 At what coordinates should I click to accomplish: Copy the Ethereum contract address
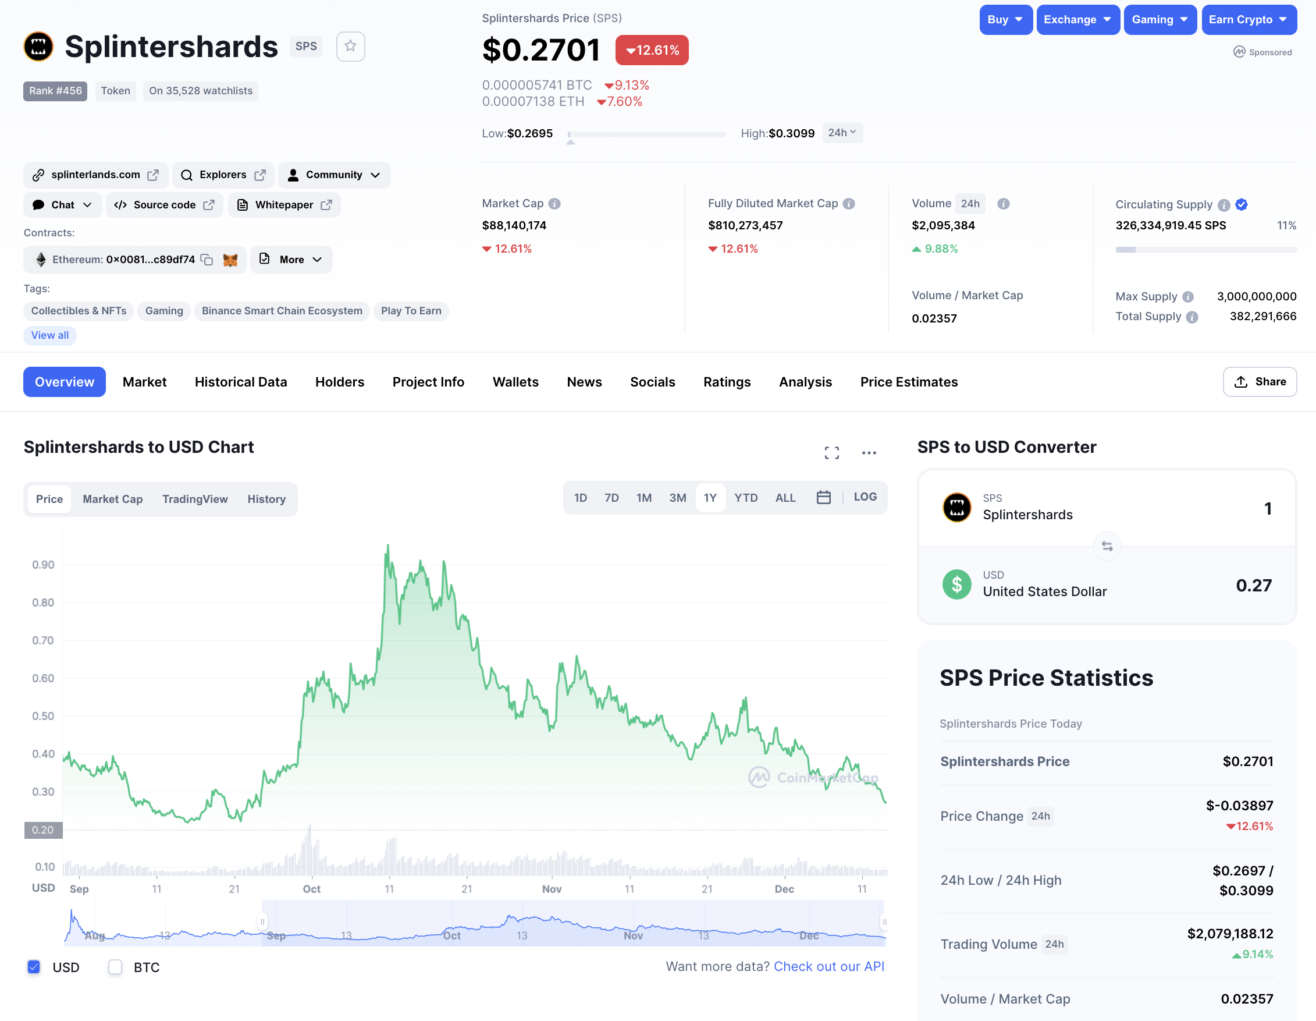tap(207, 260)
